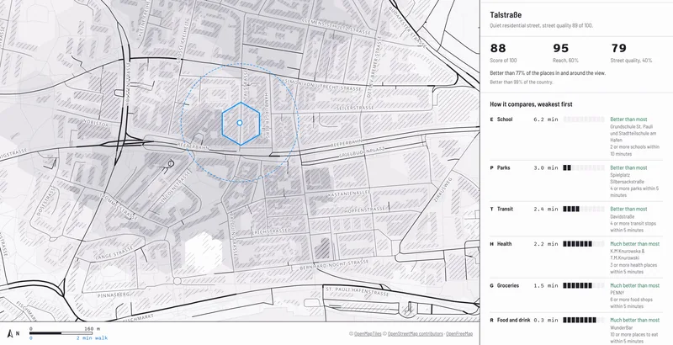The image size is (673, 345).
Task: Click the '160 m' scale bar label
Action: coord(93,329)
